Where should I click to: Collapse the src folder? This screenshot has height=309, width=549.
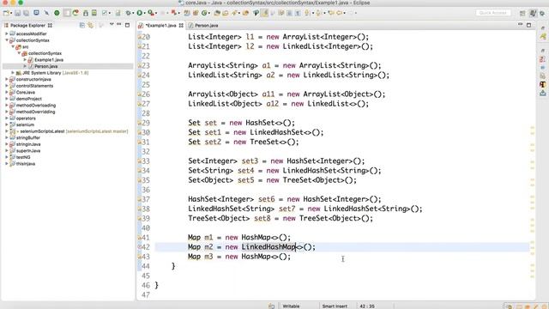tap(13, 46)
